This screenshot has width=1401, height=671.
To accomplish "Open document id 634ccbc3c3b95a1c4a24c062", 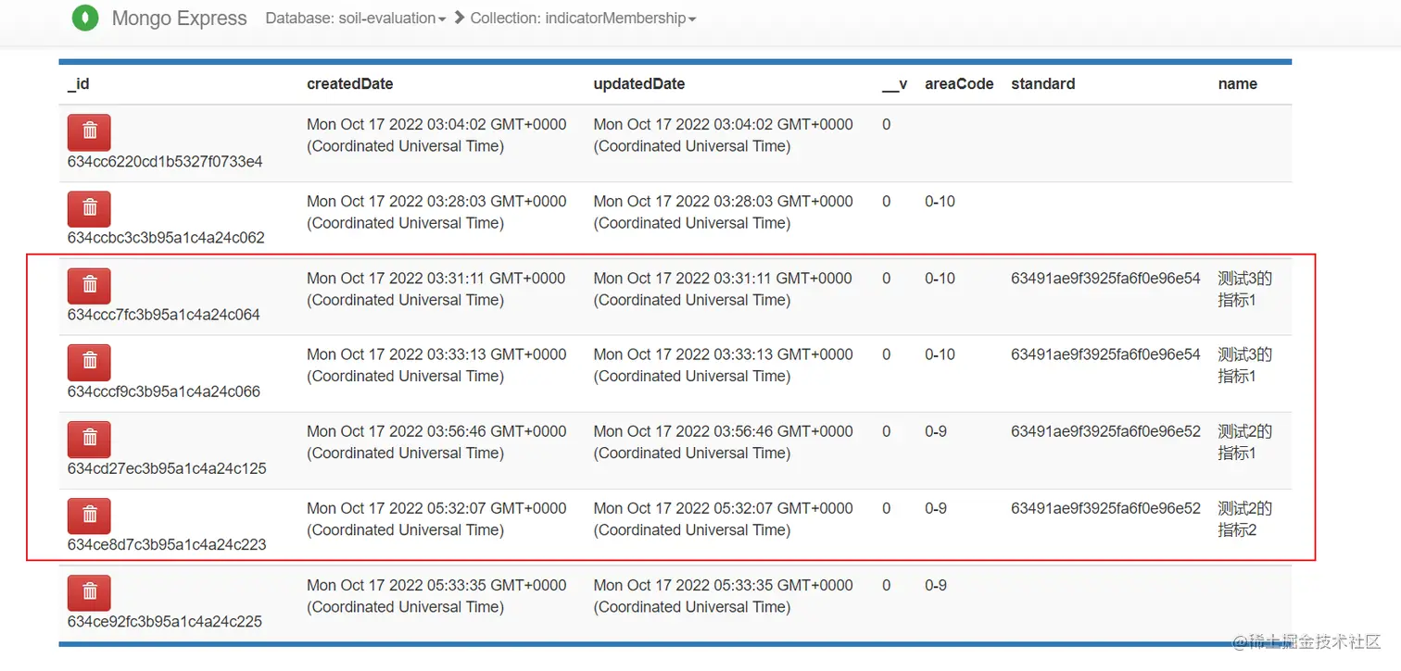I will (166, 238).
